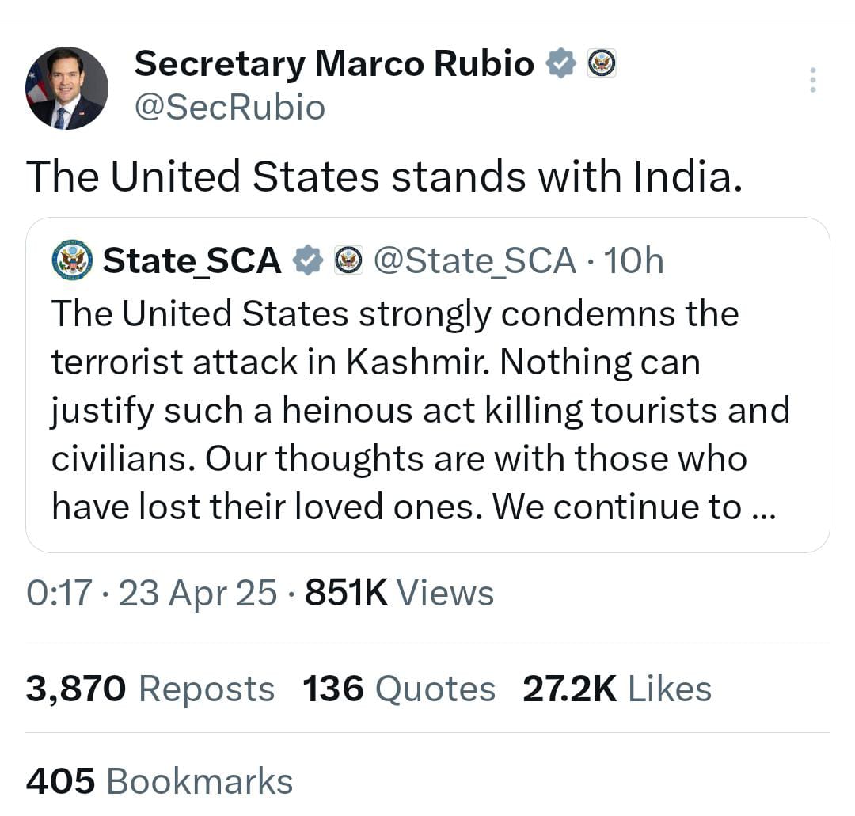The height and width of the screenshot is (816, 855).
Task: Click small seal affiliation badge beside State_SCA
Action: pyautogui.click(x=348, y=260)
